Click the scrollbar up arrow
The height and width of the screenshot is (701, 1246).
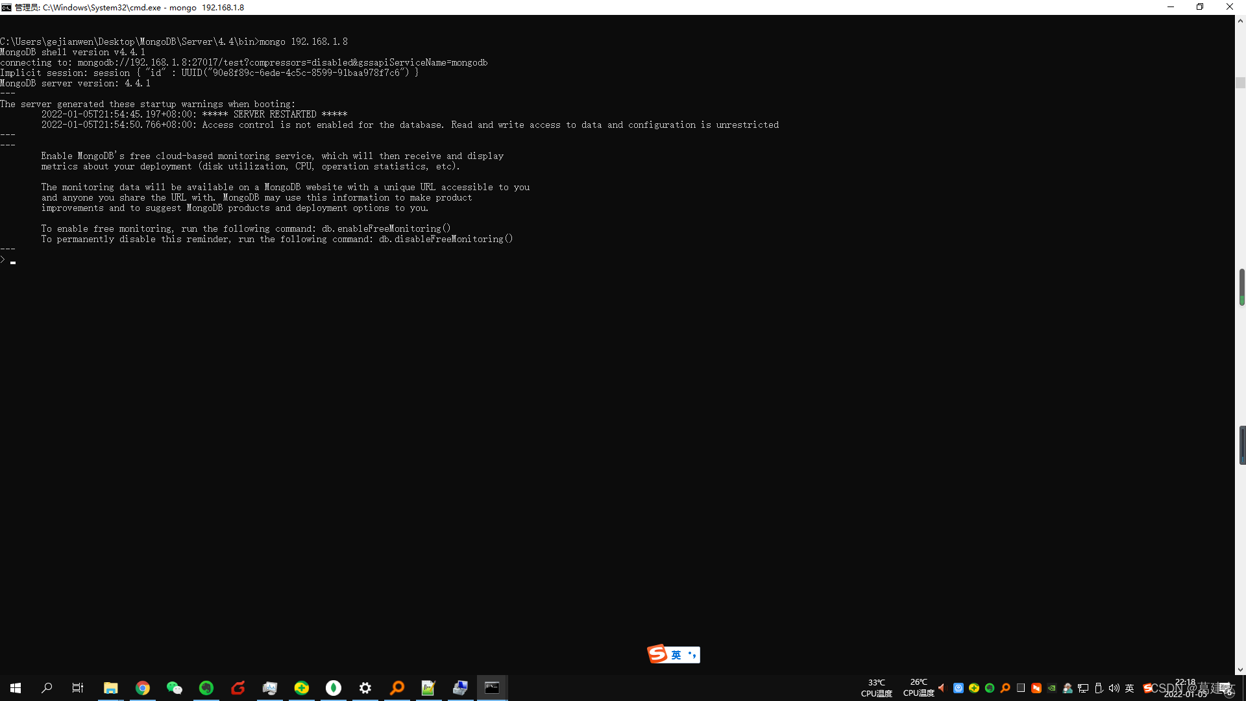[1240, 21]
